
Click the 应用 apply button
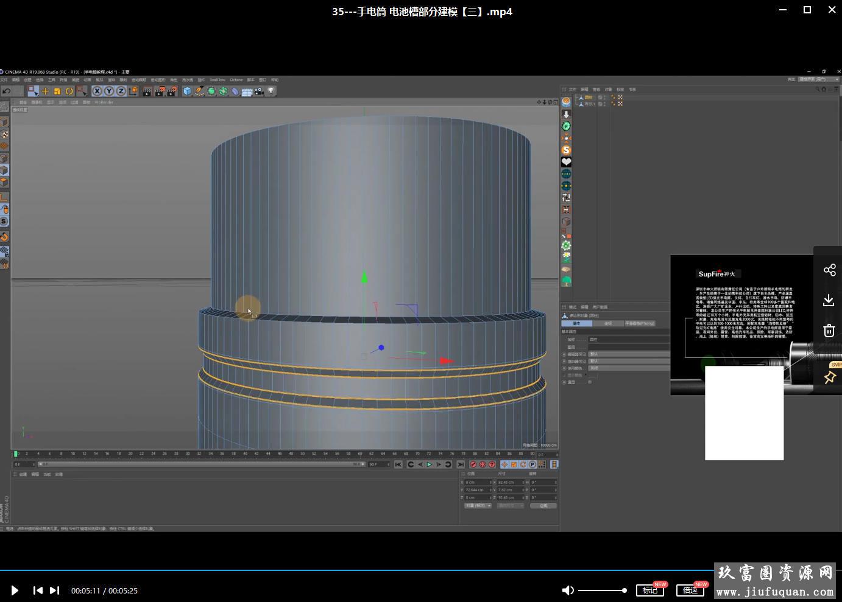point(543,505)
